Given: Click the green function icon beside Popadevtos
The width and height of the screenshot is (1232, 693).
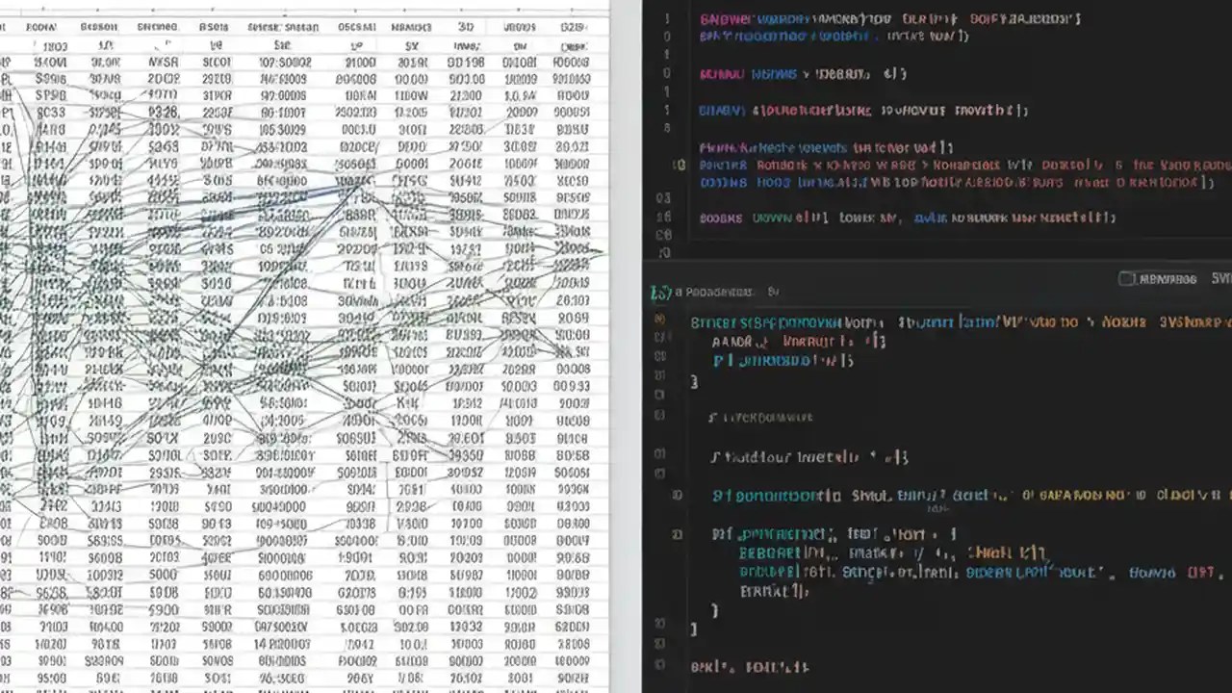Looking at the screenshot, I should tap(662, 292).
